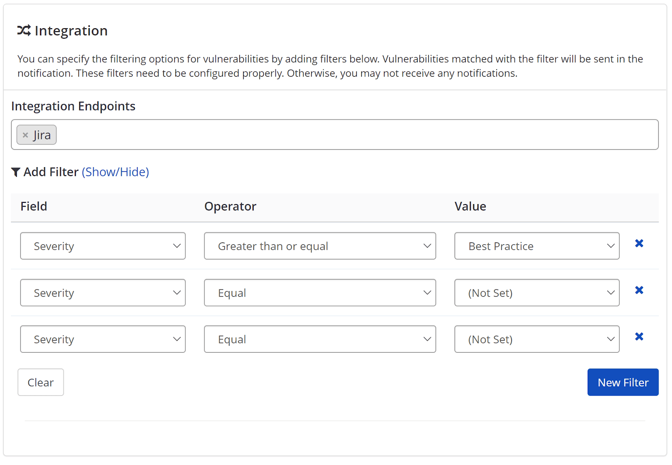
Task: Open the third row (Not Set) value dropdown
Action: (x=536, y=339)
